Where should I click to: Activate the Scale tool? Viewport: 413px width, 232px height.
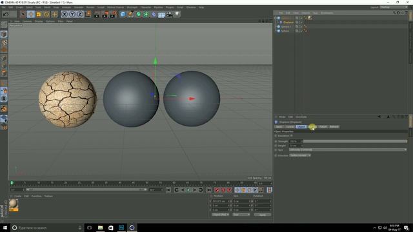[39, 14]
